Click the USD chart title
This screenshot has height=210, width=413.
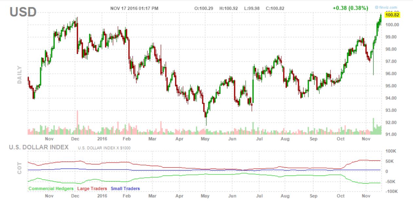(x=23, y=12)
